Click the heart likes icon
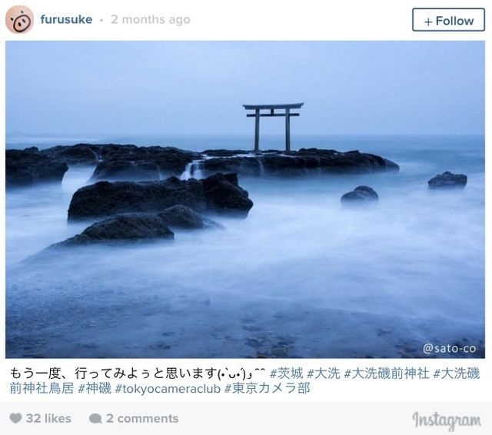The image size is (492, 435). click(15, 418)
